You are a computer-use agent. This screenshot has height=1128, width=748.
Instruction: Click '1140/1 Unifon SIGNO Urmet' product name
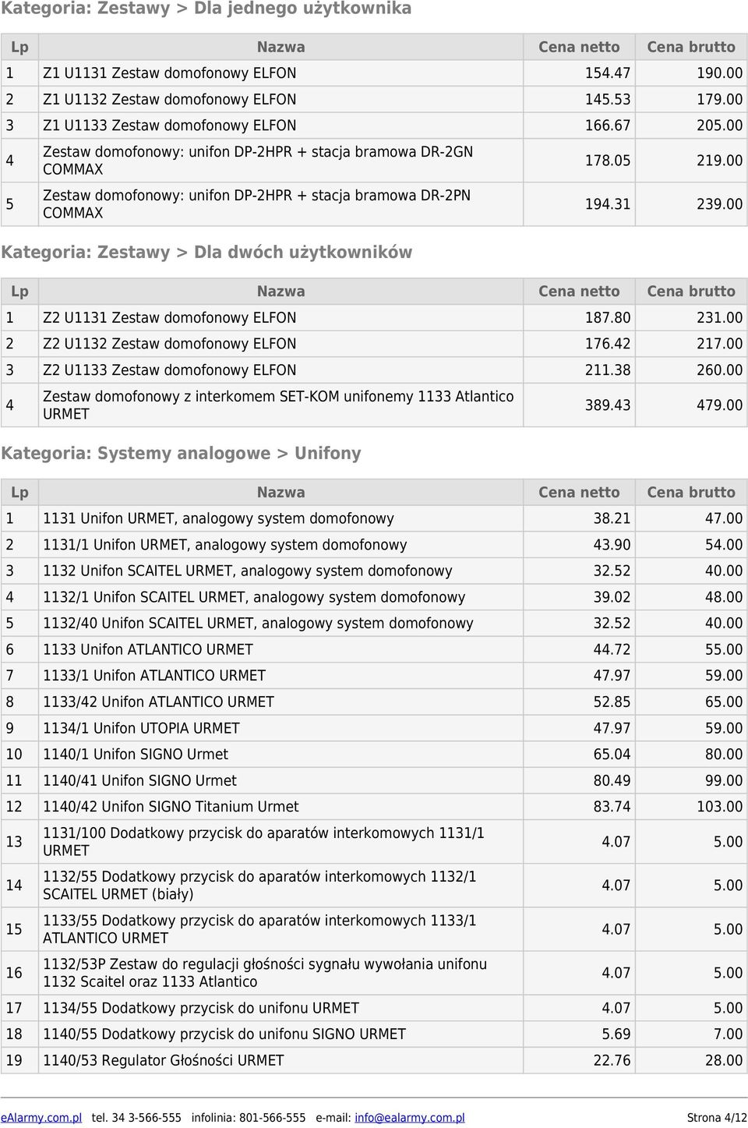coord(136,755)
